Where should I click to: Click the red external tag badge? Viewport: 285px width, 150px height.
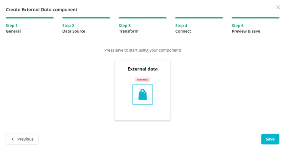[x=142, y=80]
